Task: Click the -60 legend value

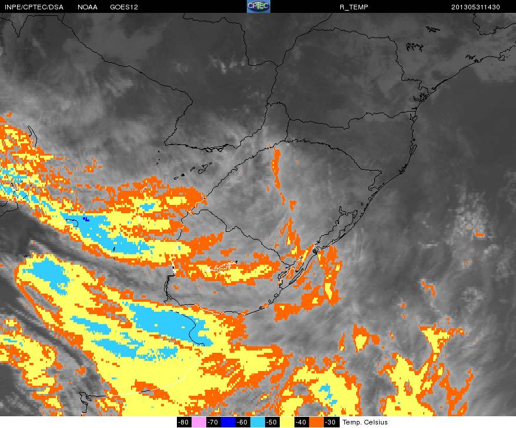Action: click(x=243, y=422)
